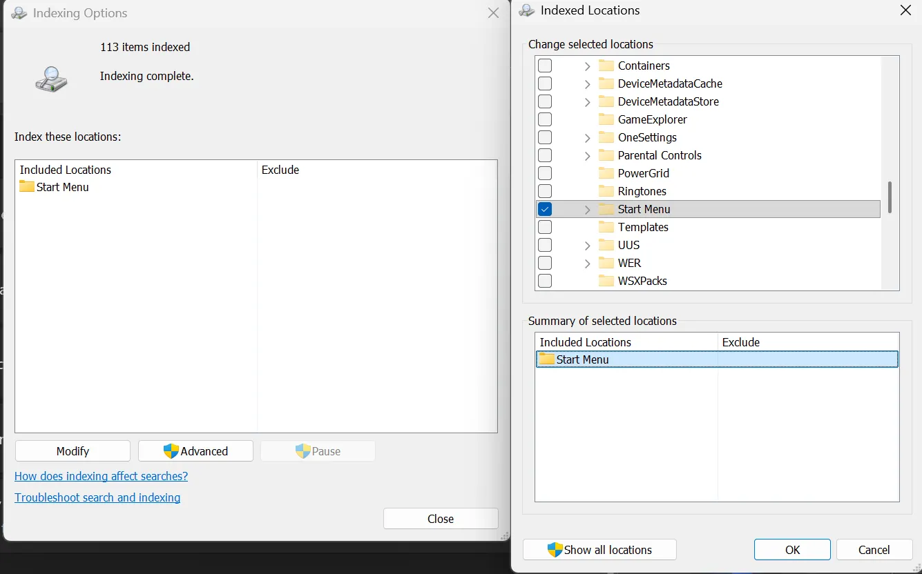Check the Templates checkbox

pyautogui.click(x=545, y=227)
